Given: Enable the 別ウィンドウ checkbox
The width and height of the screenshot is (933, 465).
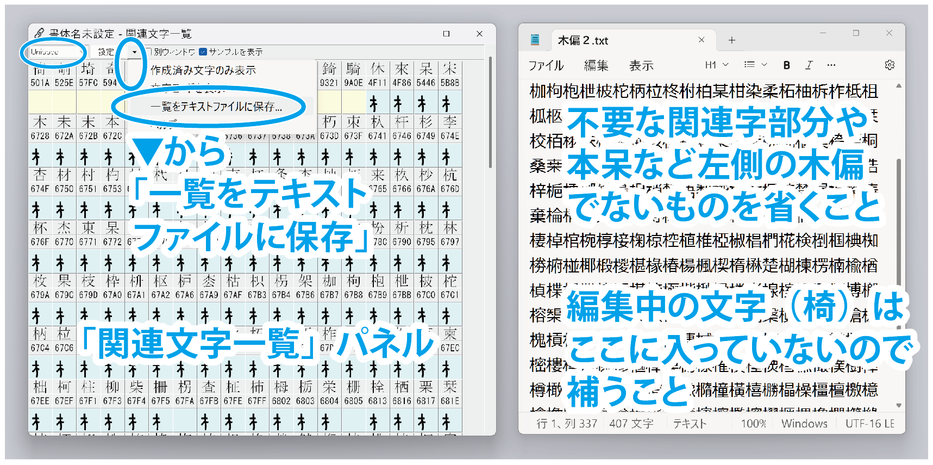Looking at the screenshot, I should [x=148, y=52].
